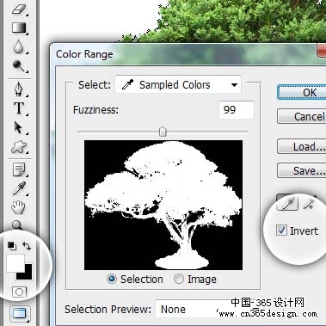This screenshot has width=326, height=326.
Task: Choose the Selection radio button
Action: point(112,279)
